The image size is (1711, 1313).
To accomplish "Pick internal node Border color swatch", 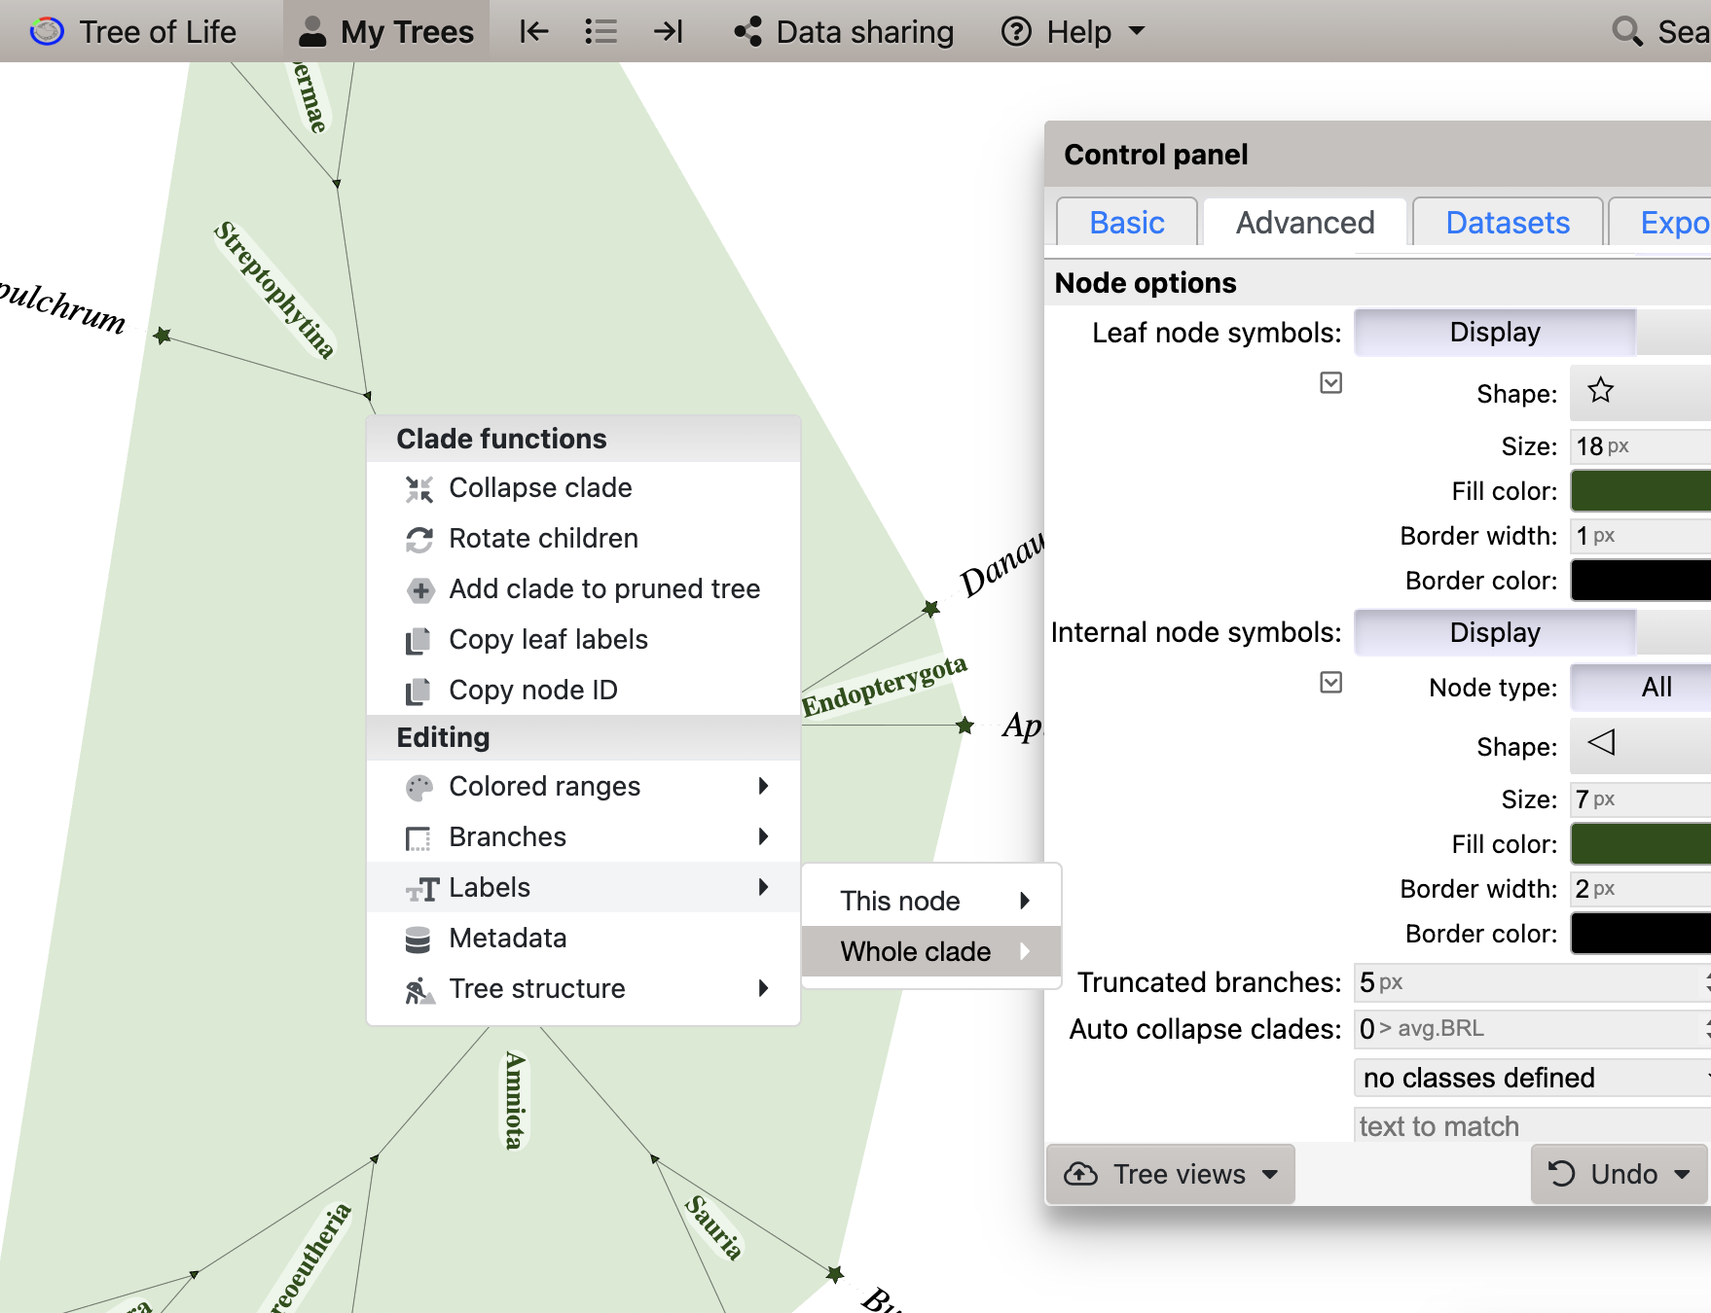I will point(1641,934).
